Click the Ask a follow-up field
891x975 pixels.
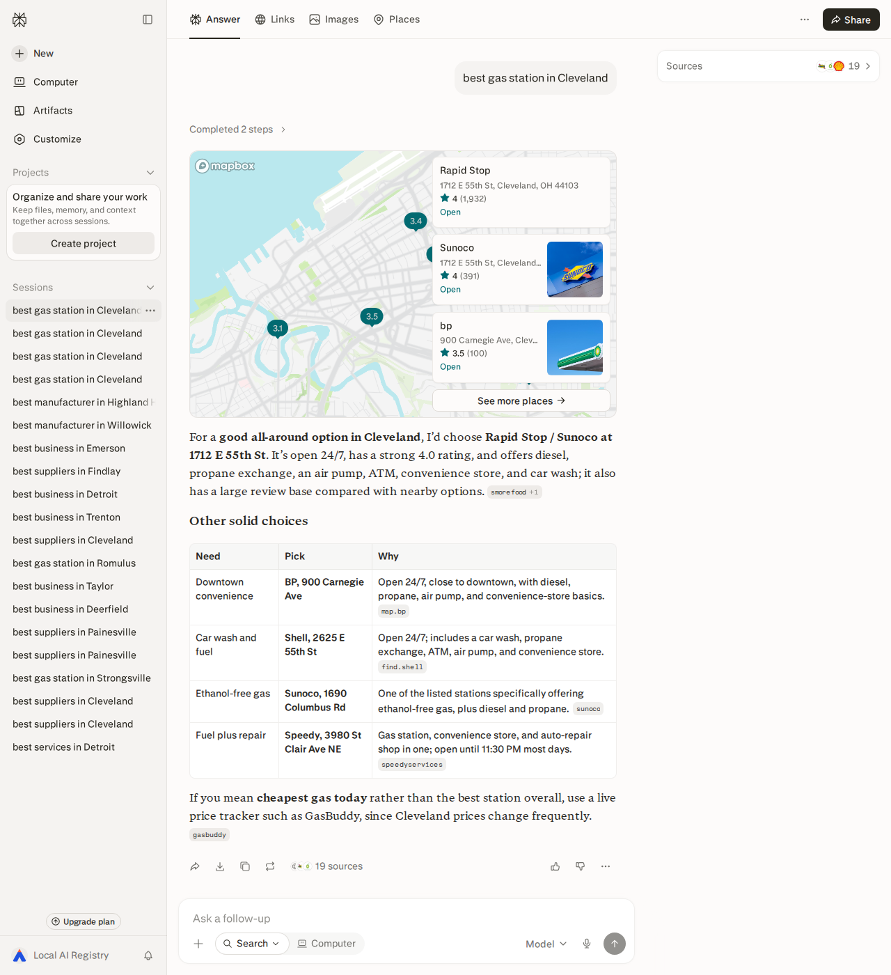[407, 919]
